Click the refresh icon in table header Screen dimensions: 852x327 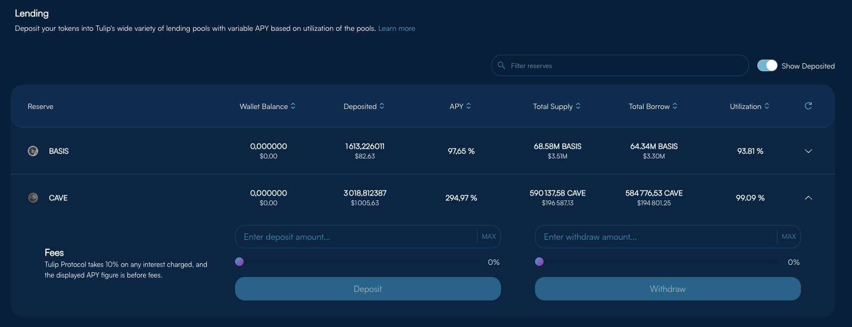pos(808,106)
